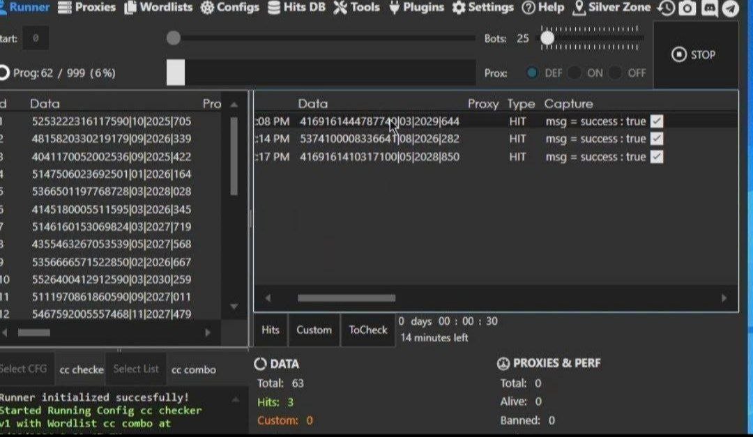Click the spinning progress icon beside Prog

(x=4, y=73)
